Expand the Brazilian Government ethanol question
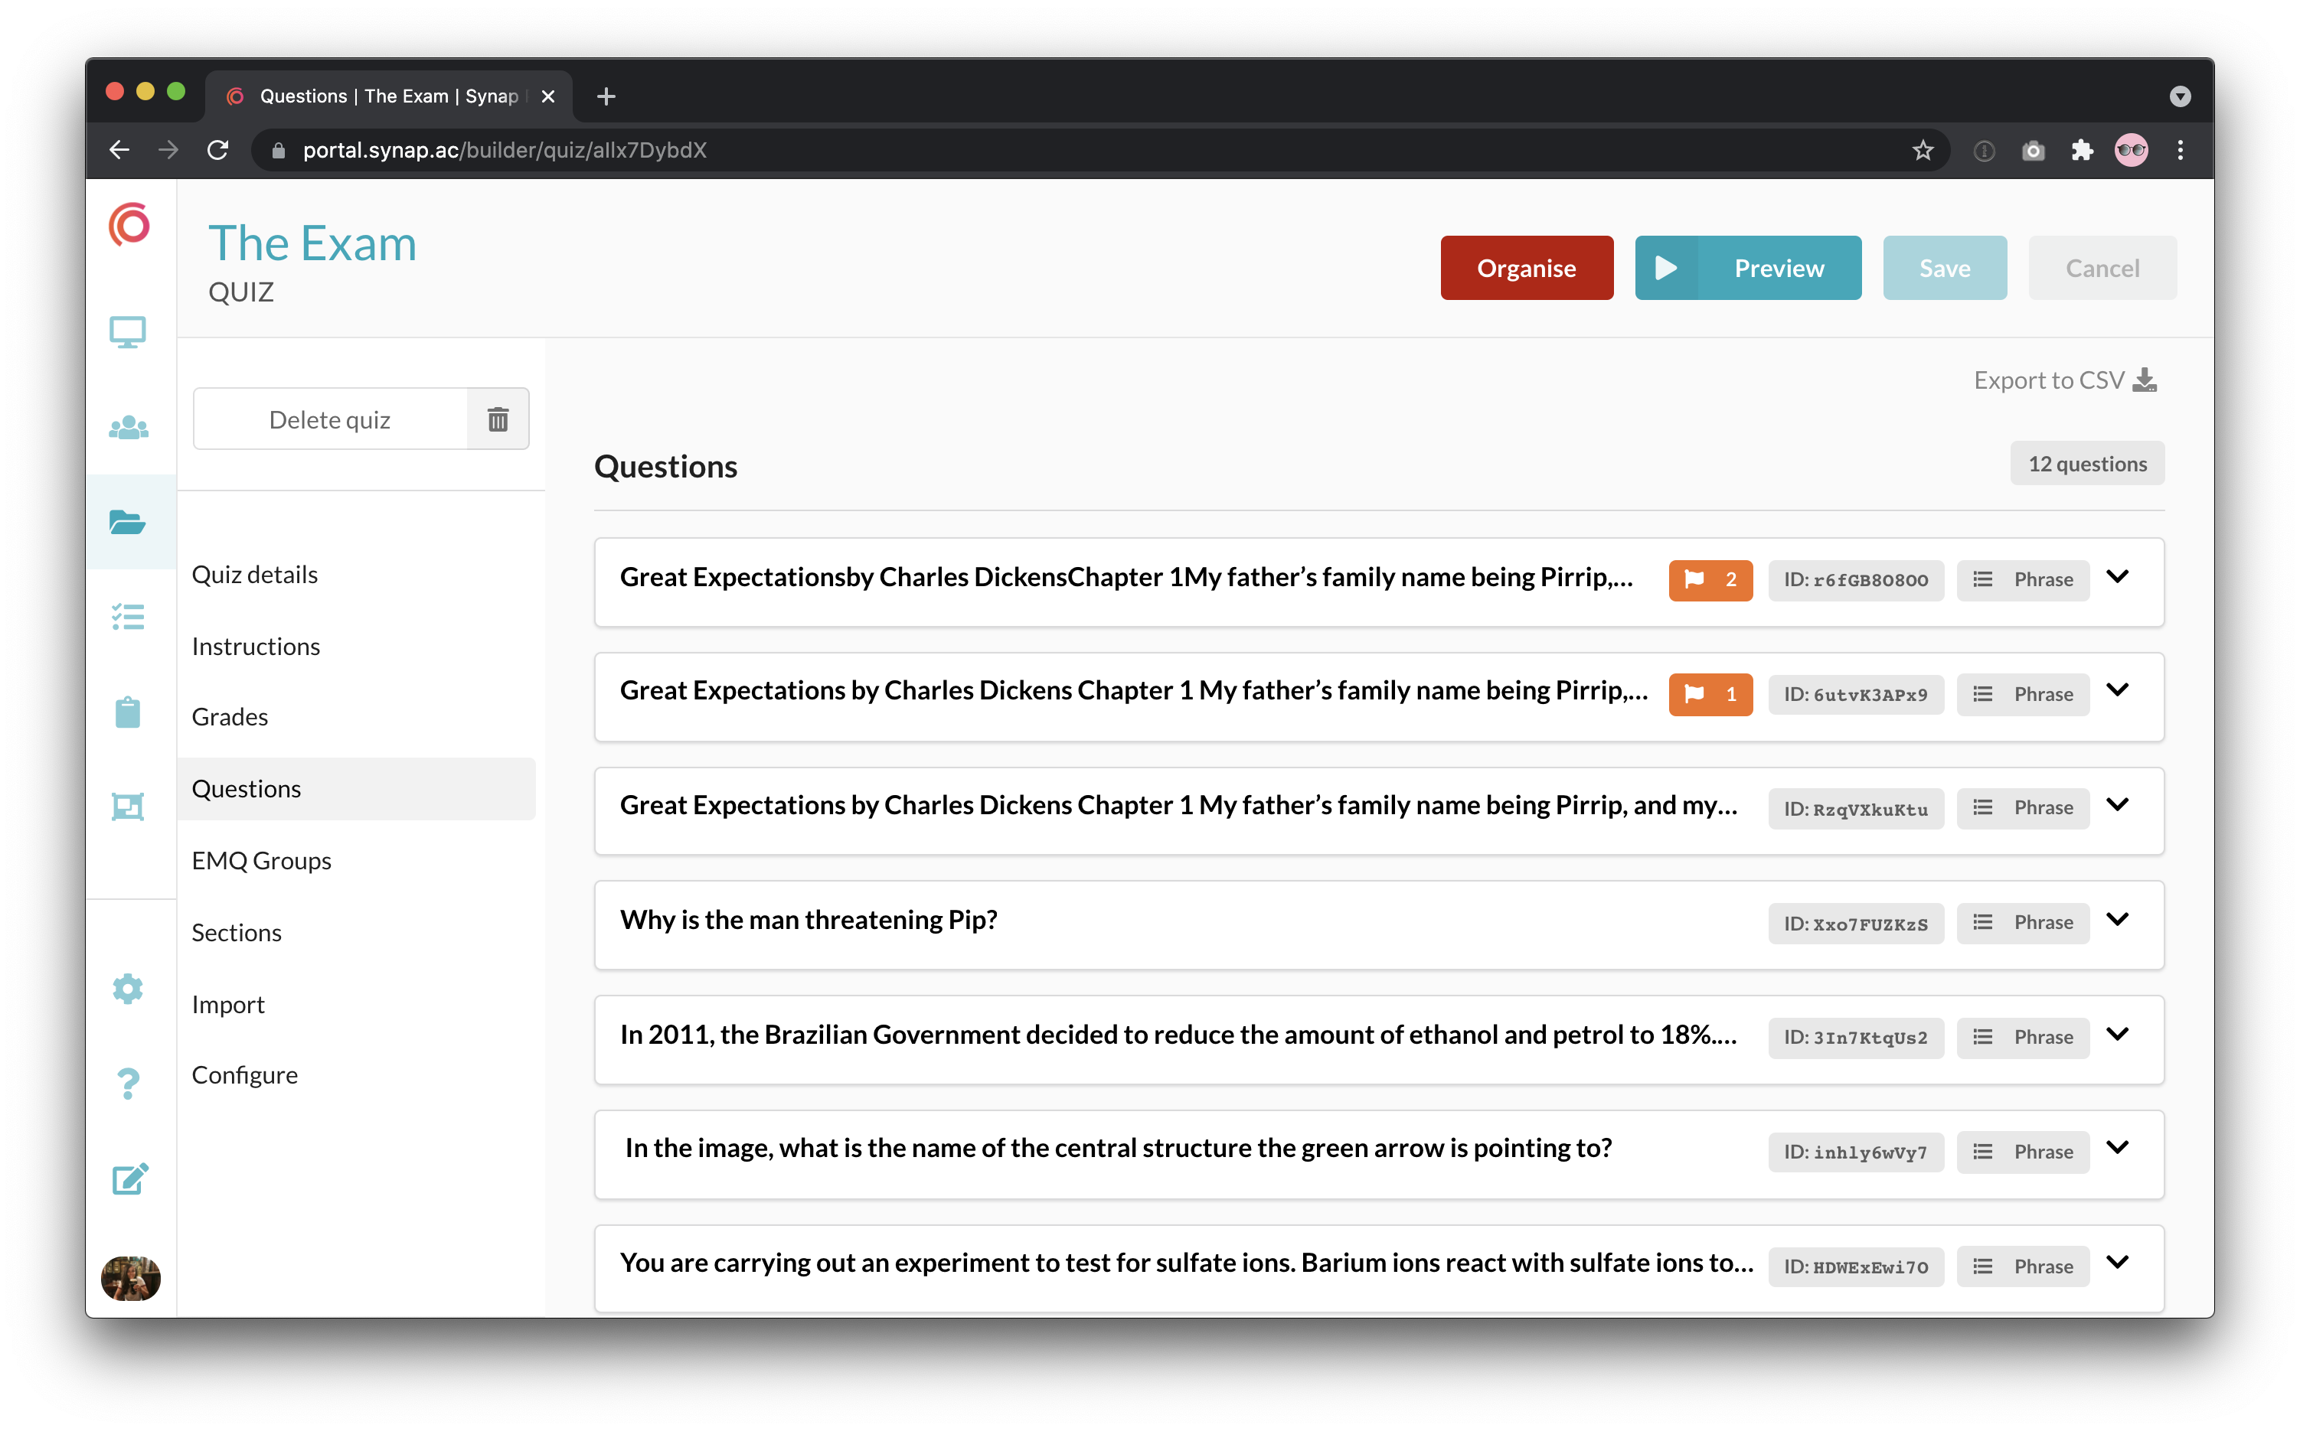 (x=2119, y=1035)
